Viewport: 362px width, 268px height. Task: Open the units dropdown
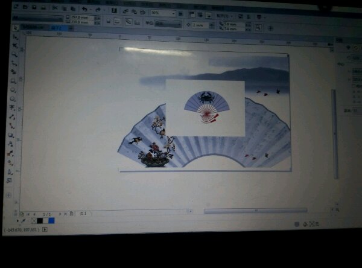168,24
